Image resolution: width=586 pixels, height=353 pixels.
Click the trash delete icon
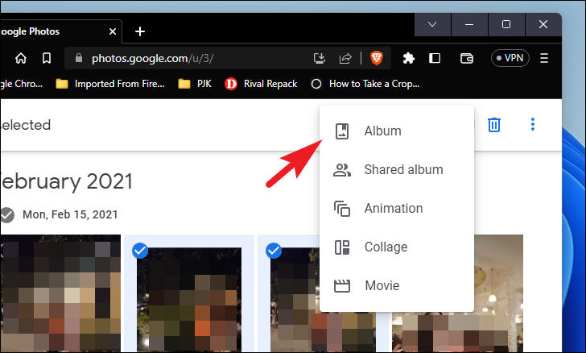coord(494,125)
